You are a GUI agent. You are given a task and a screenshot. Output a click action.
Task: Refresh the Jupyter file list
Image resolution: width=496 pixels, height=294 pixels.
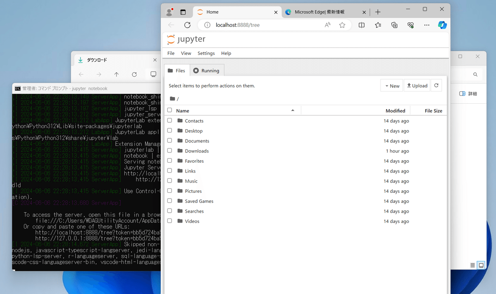(436, 85)
